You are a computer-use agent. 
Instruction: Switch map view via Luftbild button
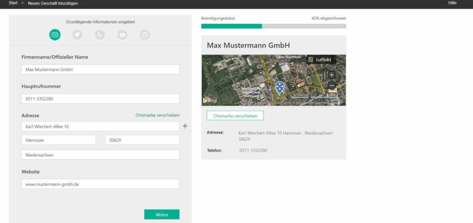point(321,60)
